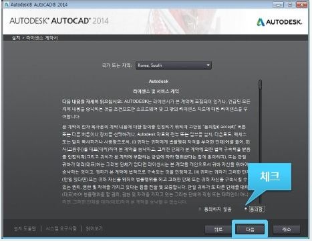Click the AutoCAD title bar app icon

[6, 5]
